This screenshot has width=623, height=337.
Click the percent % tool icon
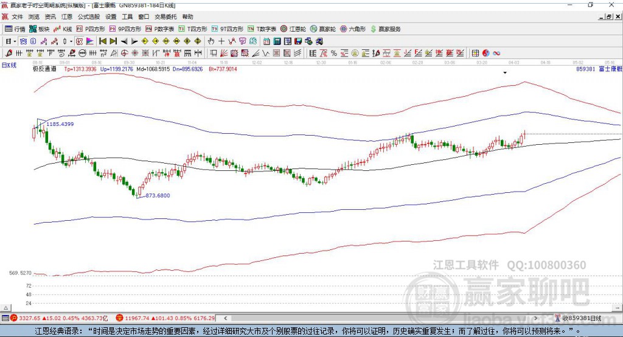pyautogui.click(x=334, y=54)
